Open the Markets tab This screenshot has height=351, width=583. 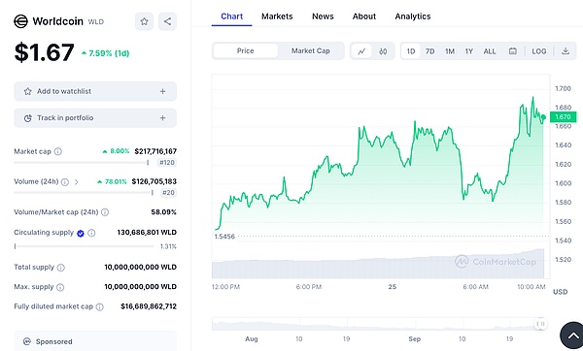tap(277, 16)
